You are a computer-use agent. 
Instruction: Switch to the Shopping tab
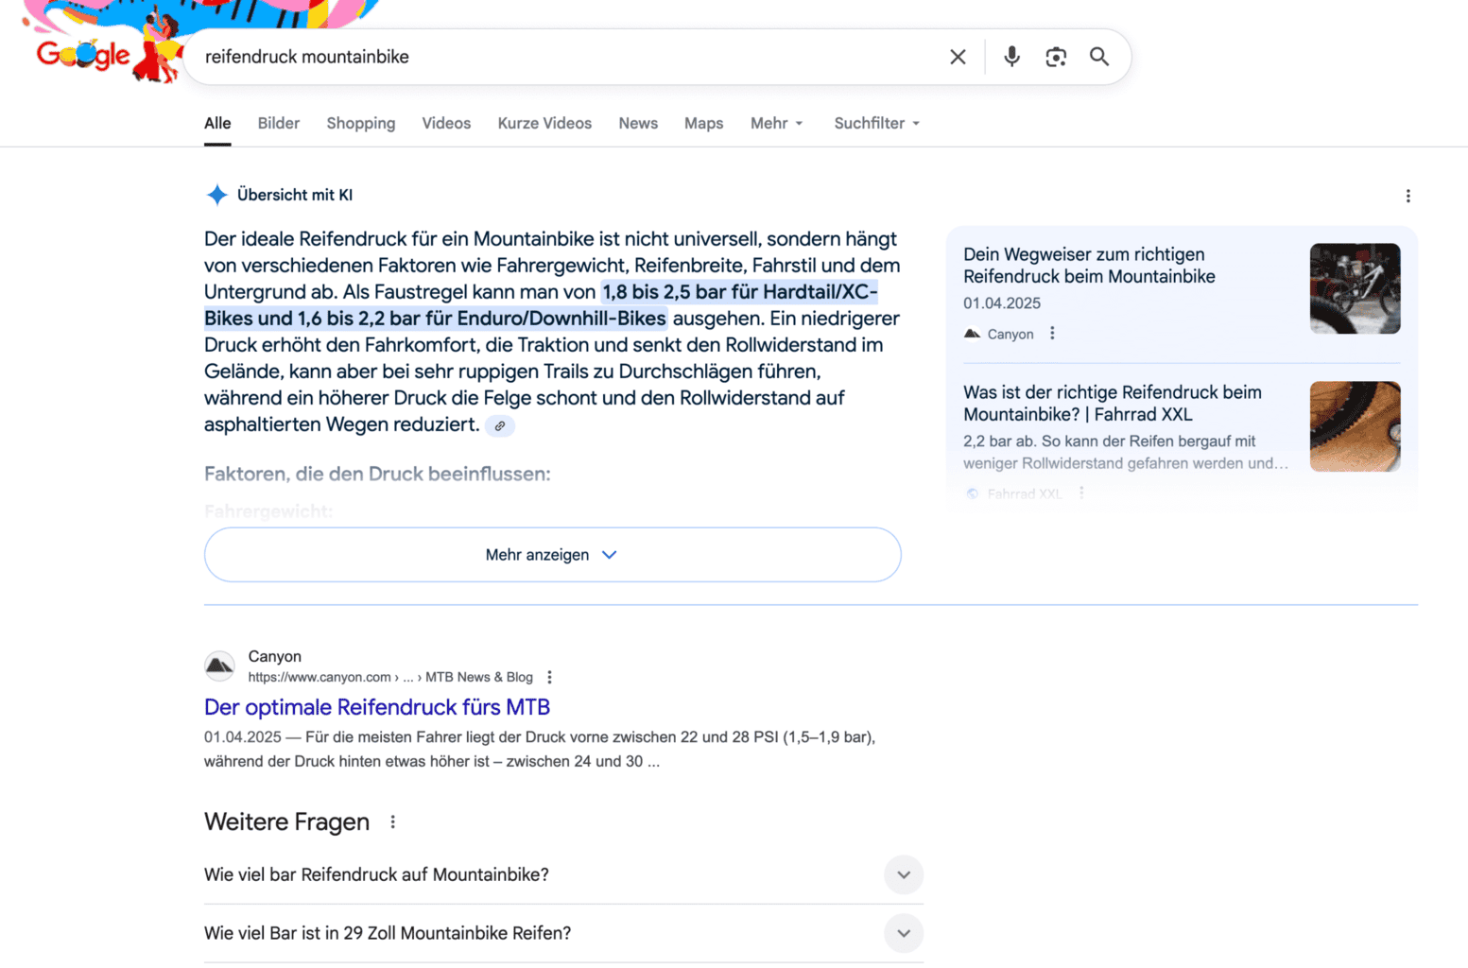click(x=361, y=124)
